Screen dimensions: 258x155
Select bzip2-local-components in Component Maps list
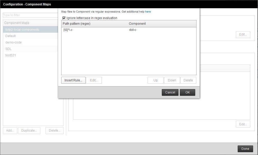pos(30,30)
